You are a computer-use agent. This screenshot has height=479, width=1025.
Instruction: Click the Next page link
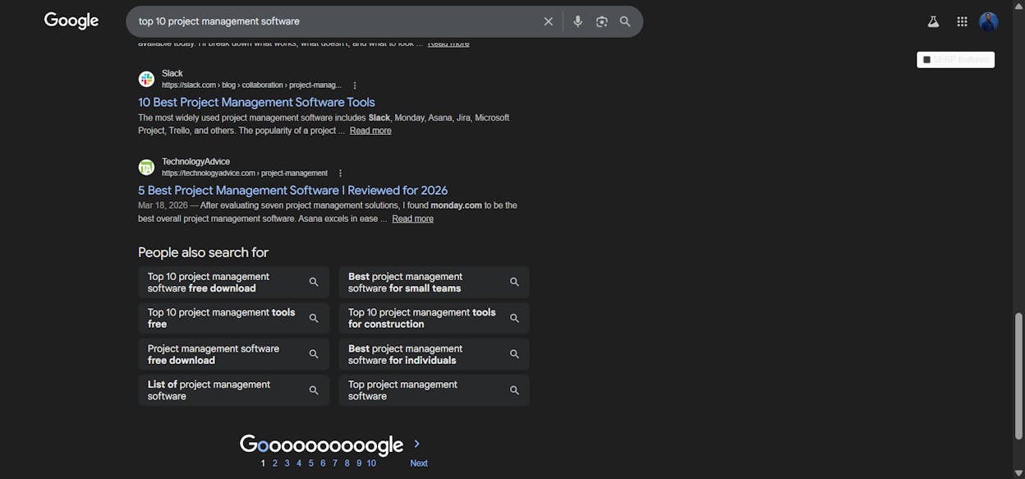pos(419,463)
